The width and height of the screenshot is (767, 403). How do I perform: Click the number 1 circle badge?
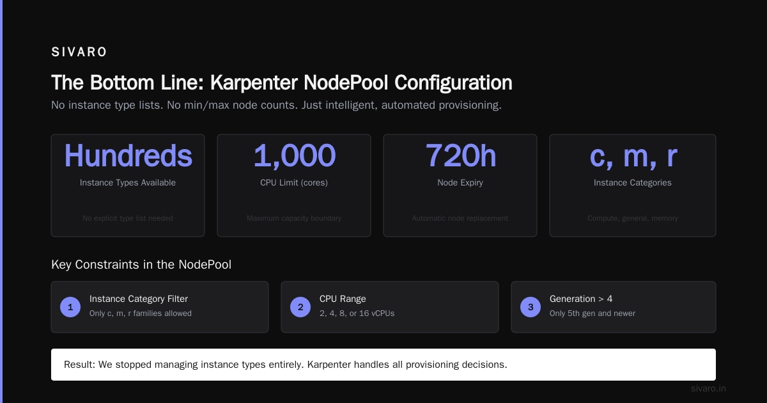click(x=70, y=307)
